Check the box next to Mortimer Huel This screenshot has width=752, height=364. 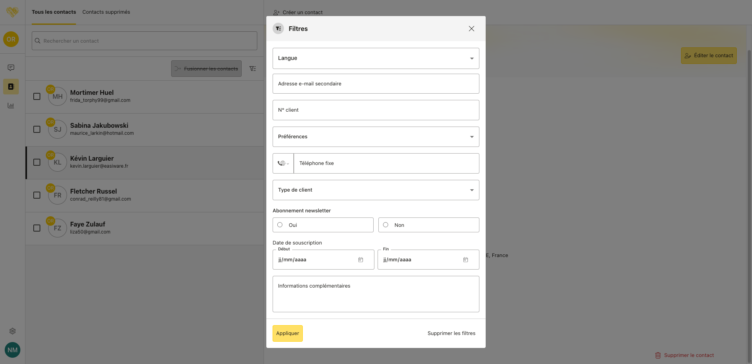click(x=37, y=96)
